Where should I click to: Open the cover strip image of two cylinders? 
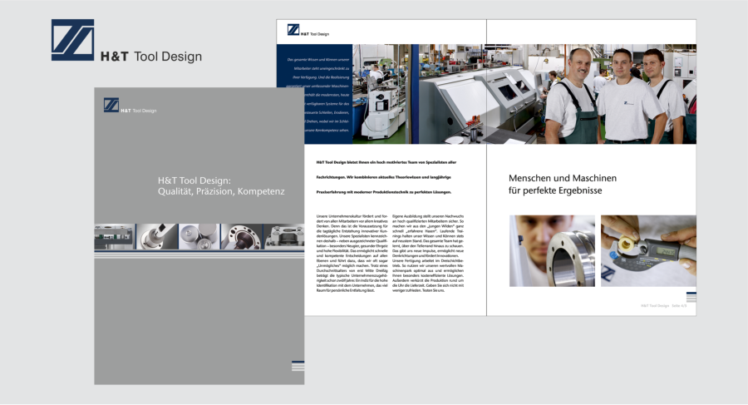pyautogui.click(x=199, y=236)
